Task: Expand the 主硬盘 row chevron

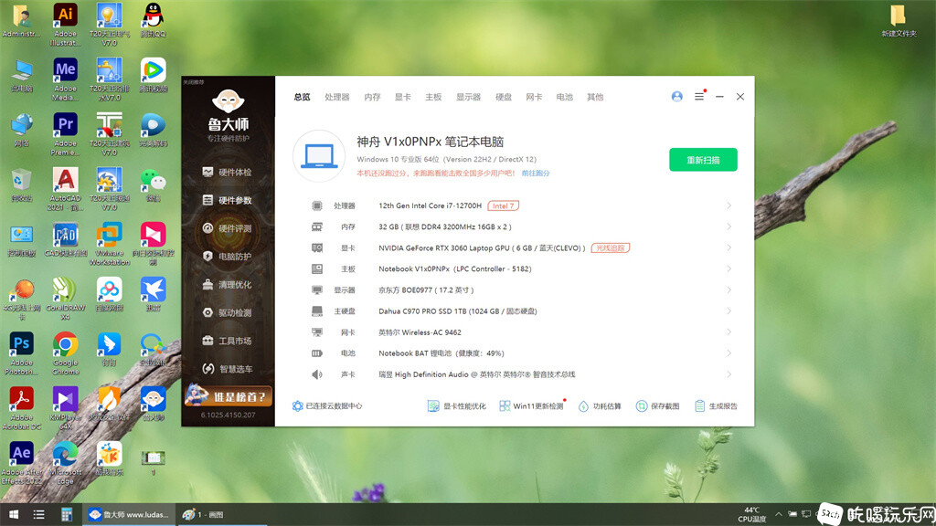Action: (x=729, y=311)
